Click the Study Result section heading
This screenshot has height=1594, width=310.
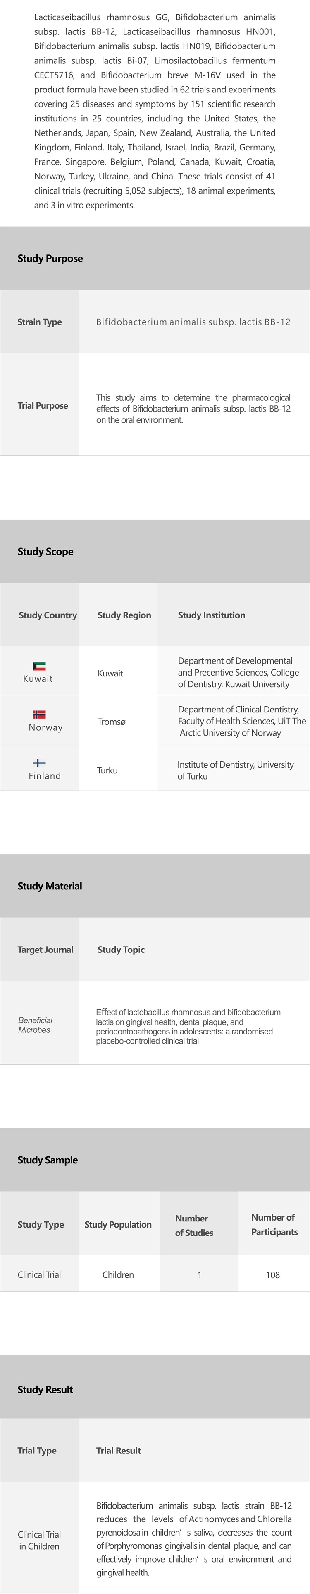pos(45,1389)
